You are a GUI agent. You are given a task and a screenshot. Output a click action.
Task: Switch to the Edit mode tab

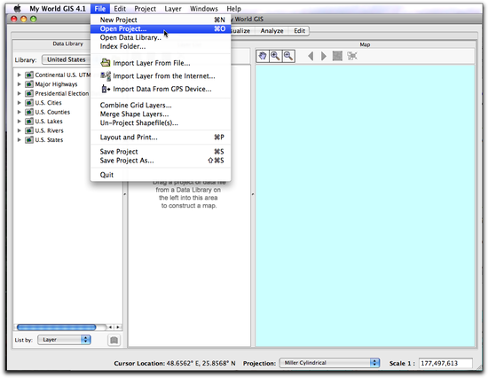[x=299, y=31]
